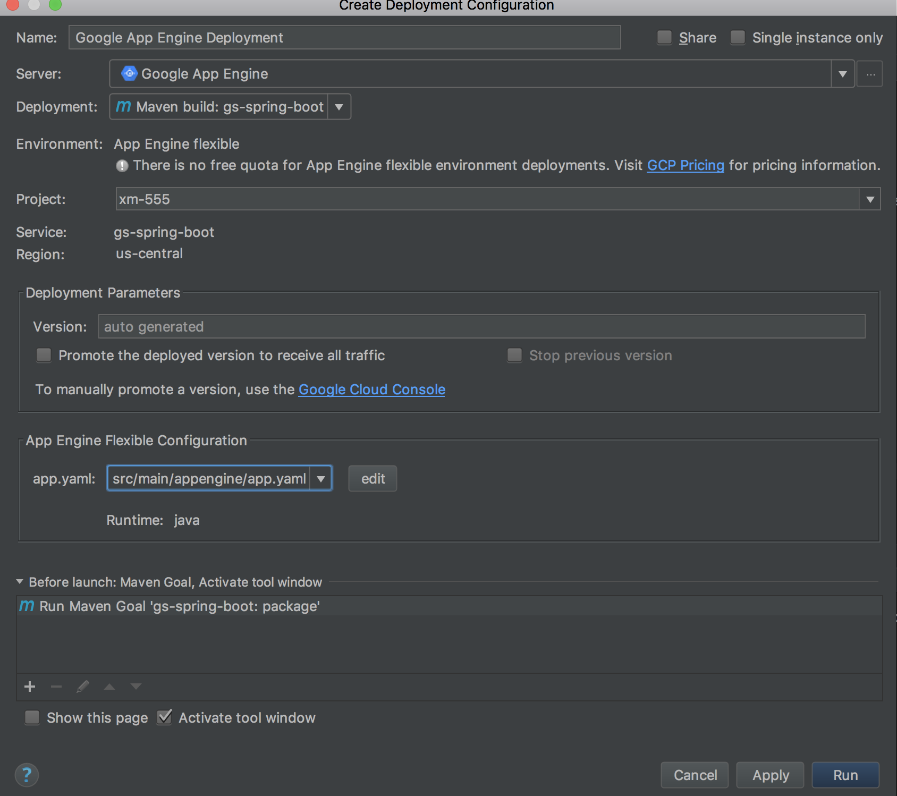The width and height of the screenshot is (897, 796).
Task: Browse servers using the ellipsis button
Action: [870, 74]
